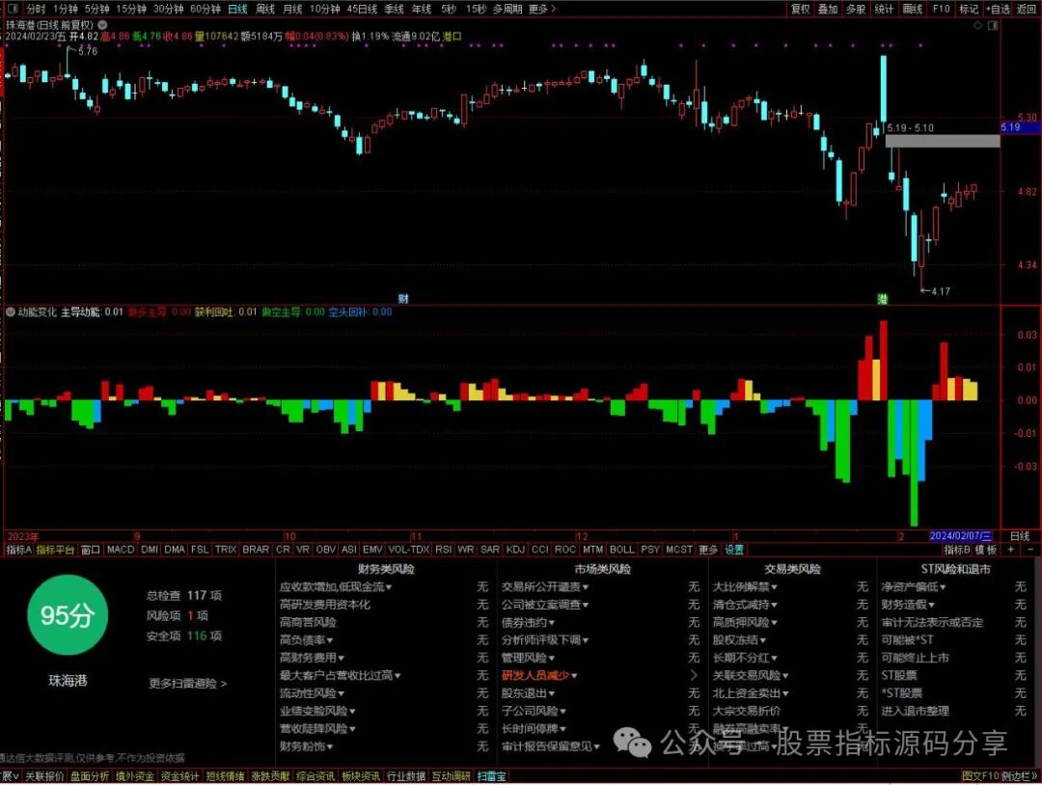Screen dimensions: 1042x785
Task: Click the 统计 statistics button
Action: (x=885, y=9)
